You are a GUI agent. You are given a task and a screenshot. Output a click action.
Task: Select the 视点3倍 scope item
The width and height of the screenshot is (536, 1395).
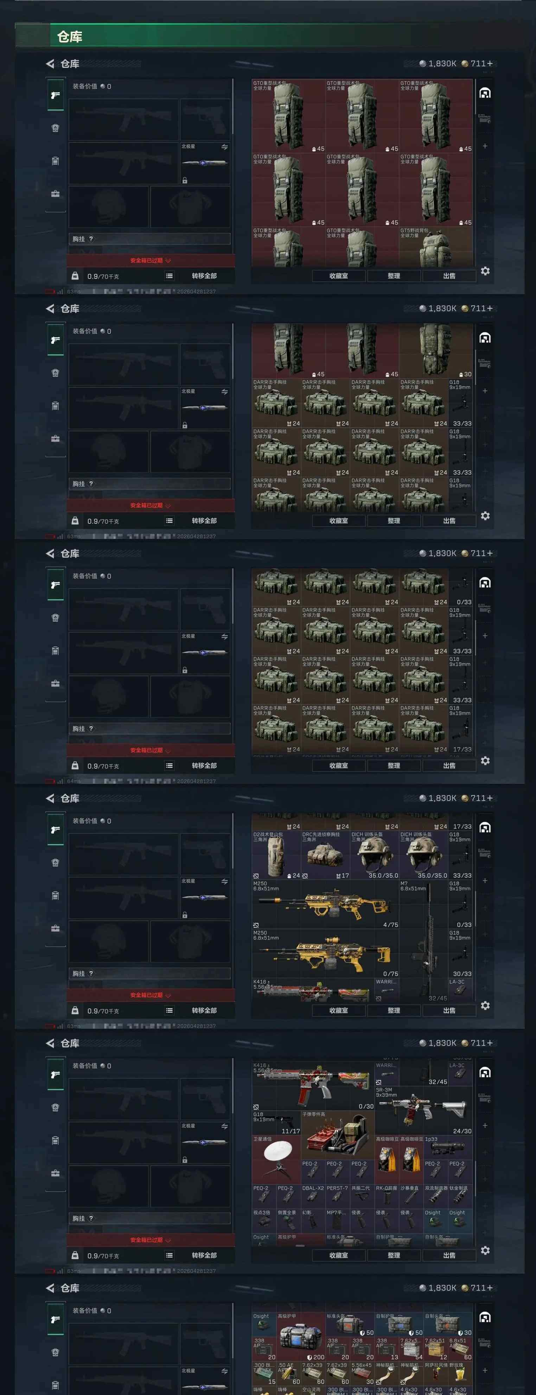click(x=264, y=1221)
